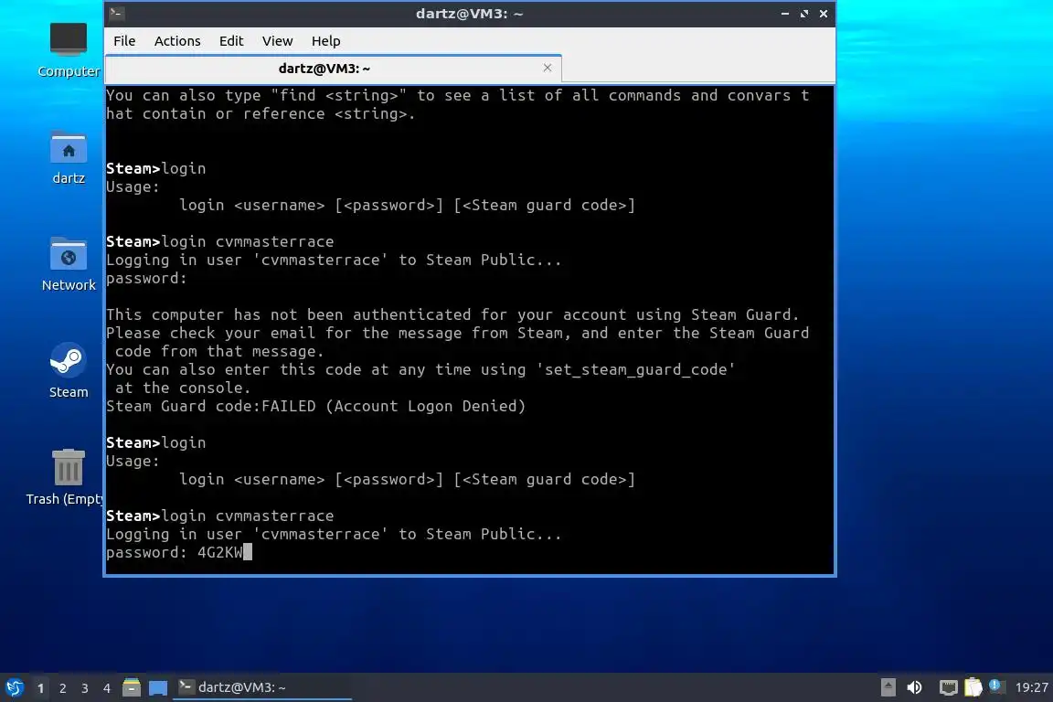Screen dimensions: 1053x702
Task: Click the 19:27 clock
Action: coord(1031,687)
